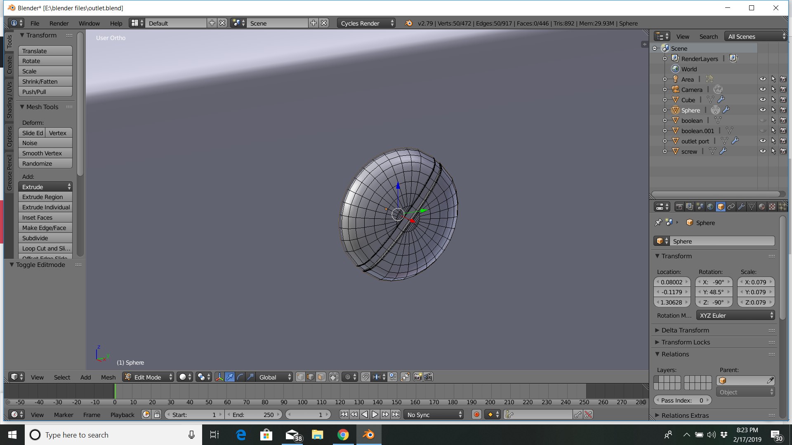The image size is (792, 445).
Task: Open the XYZ Euler rotation mode dropdown
Action: coord(735,315)
